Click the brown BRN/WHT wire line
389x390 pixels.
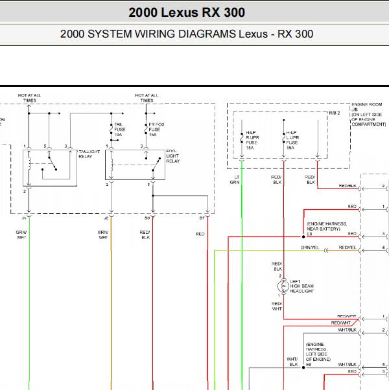(112, 303)
